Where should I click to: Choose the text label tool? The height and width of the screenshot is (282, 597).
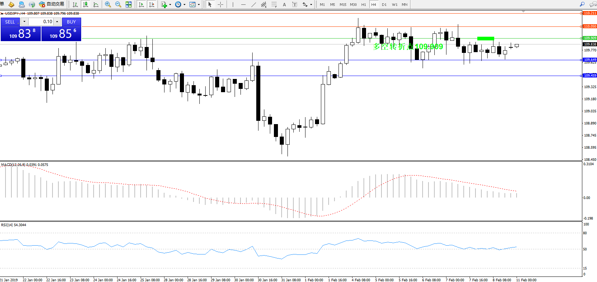click(284, 4)
